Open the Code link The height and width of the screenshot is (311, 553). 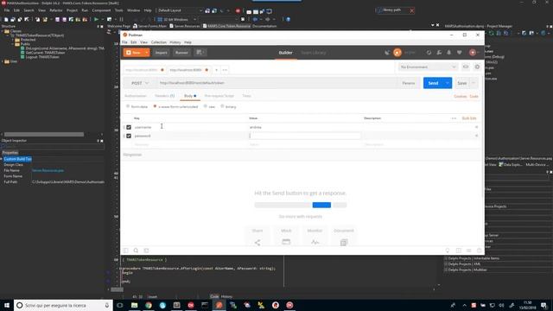tap(474, 96)
